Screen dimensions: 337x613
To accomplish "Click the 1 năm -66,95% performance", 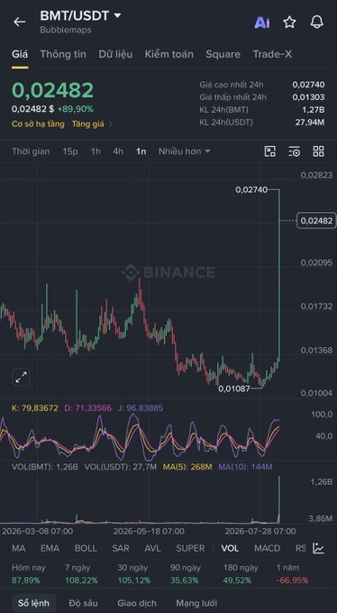I will [292, 574].
